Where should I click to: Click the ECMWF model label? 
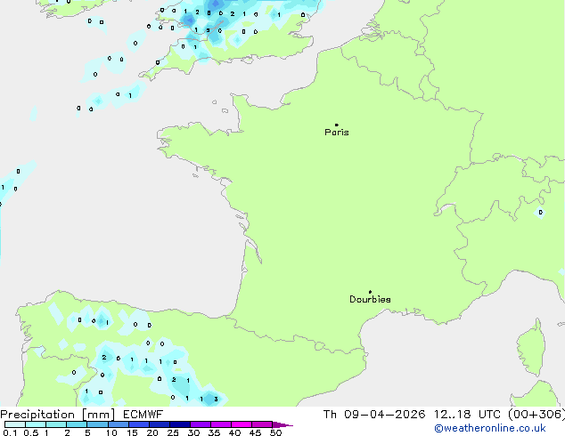click(143, 415)
